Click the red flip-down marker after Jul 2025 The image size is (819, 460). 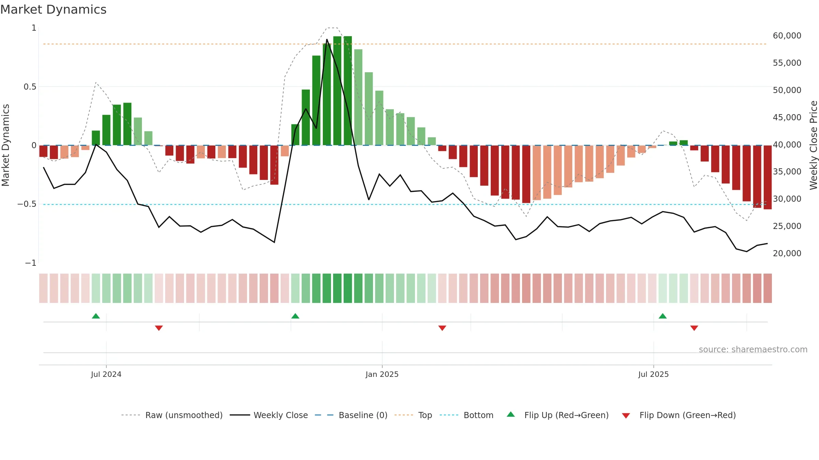[x=694, y=328]
